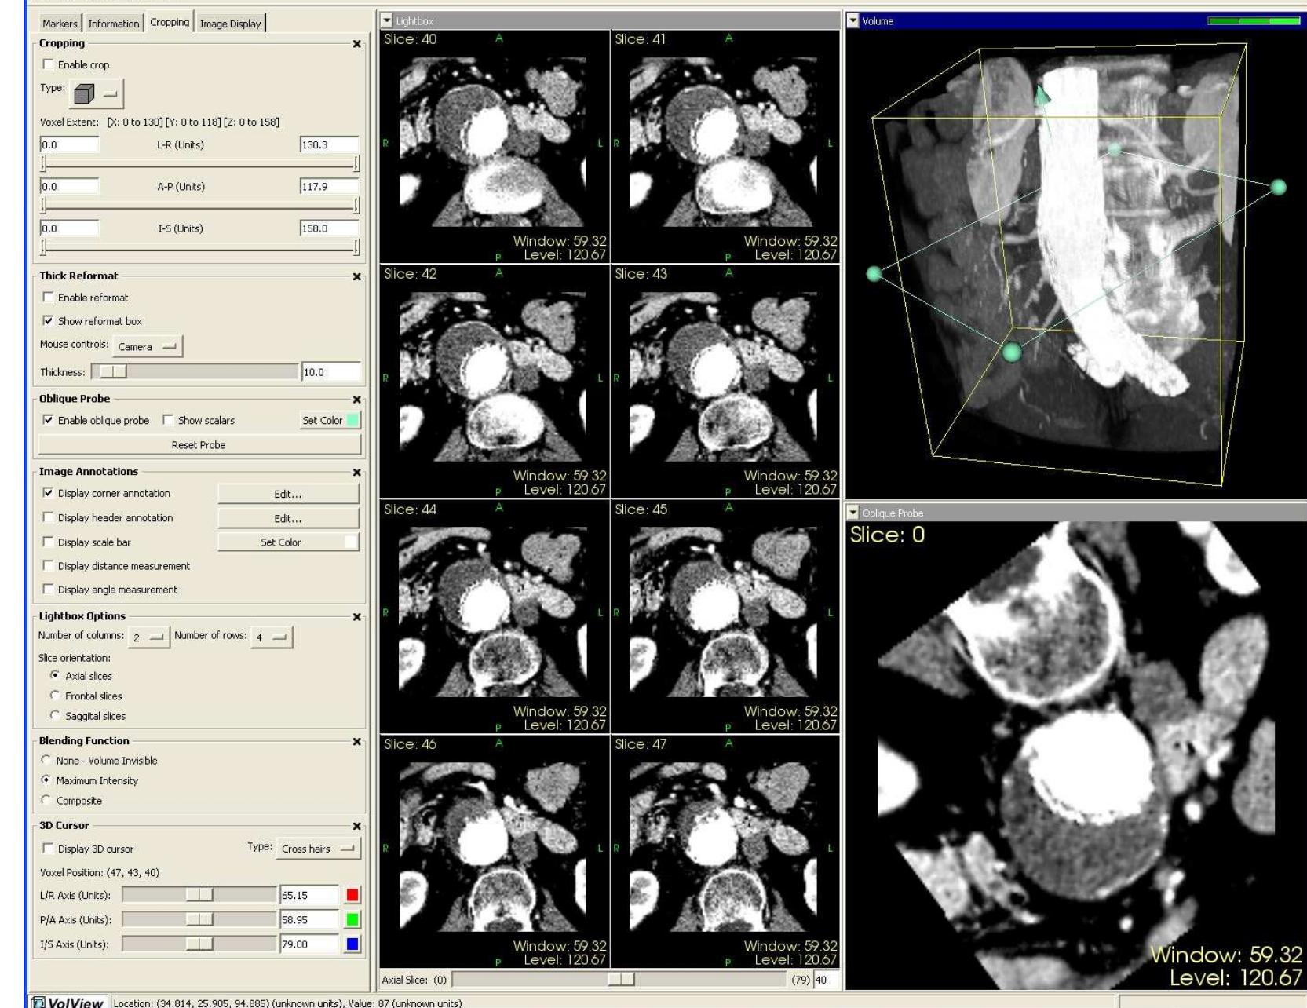Open the crop Type dropdown arrow

(x=111, y=94)
